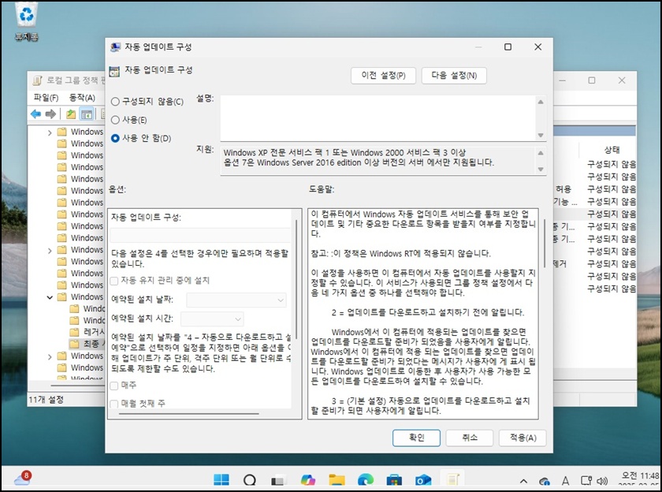Open Task View from the taskbar

coord(278,480)
